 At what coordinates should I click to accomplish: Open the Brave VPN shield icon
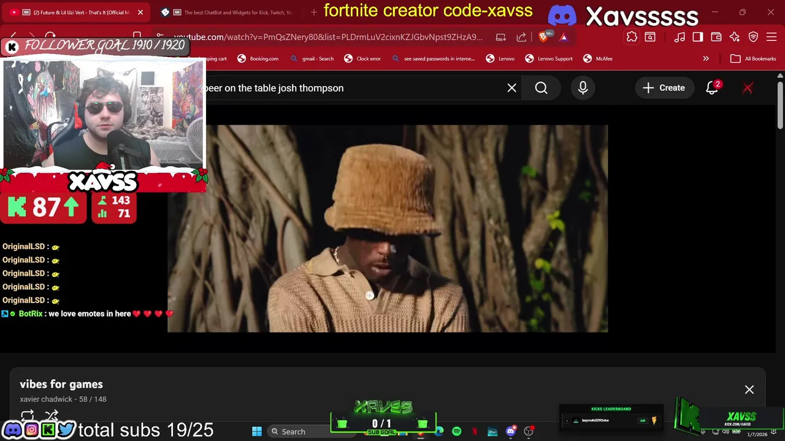754,37
